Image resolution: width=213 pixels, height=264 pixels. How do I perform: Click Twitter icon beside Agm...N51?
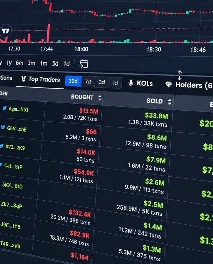coord(5,108)
